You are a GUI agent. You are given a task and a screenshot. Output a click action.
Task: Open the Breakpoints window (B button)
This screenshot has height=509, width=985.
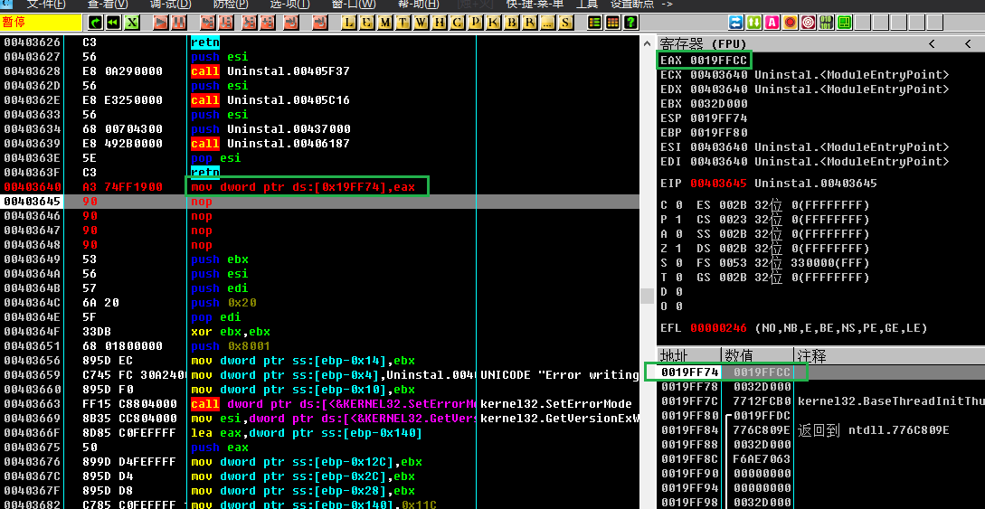pos(512,22)
